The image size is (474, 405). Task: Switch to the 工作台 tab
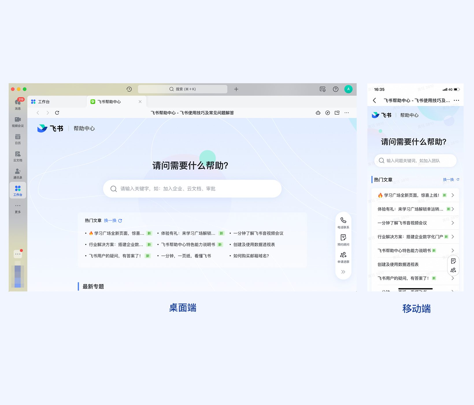pyautogui.click(x=43, y=101)
